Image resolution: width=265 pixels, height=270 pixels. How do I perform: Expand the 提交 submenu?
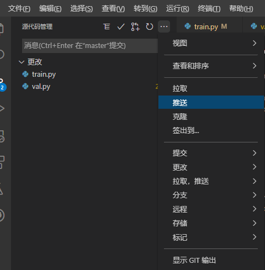(x=211, y=153)
